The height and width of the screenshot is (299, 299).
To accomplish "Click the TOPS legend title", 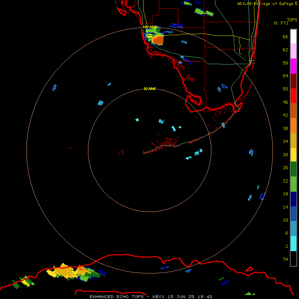I will click(292, 20).
